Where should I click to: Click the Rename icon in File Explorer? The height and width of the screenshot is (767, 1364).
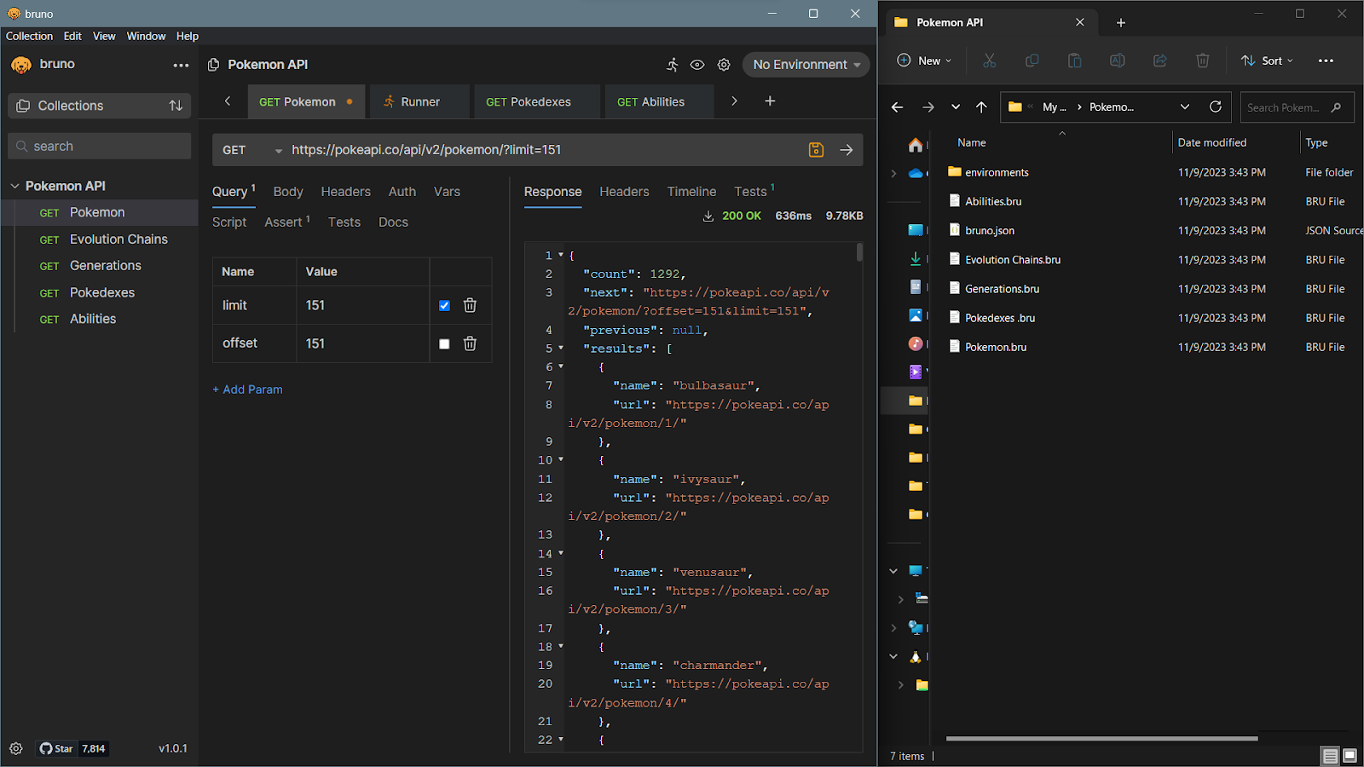pyautogui.click(x=1117, y=61)
